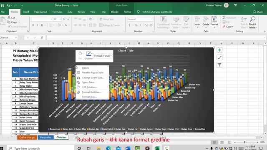Click the vertical scrollbar down arrow
Screen dimensions: 267x150
coord(265,134)
